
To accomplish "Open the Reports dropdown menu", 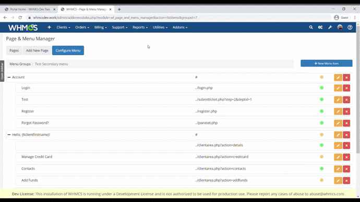I will pyautogui.click(x=140, y=27).
